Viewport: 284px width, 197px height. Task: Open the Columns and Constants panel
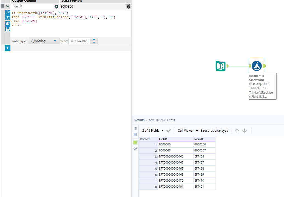7,18
